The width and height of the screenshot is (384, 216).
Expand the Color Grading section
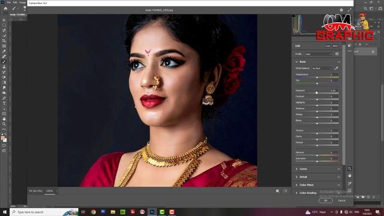296,193
